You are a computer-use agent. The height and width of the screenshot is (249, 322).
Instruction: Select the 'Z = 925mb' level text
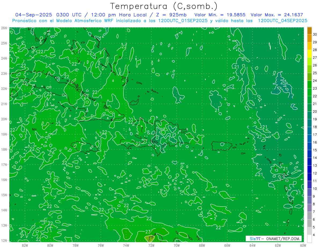pos(171,15)
